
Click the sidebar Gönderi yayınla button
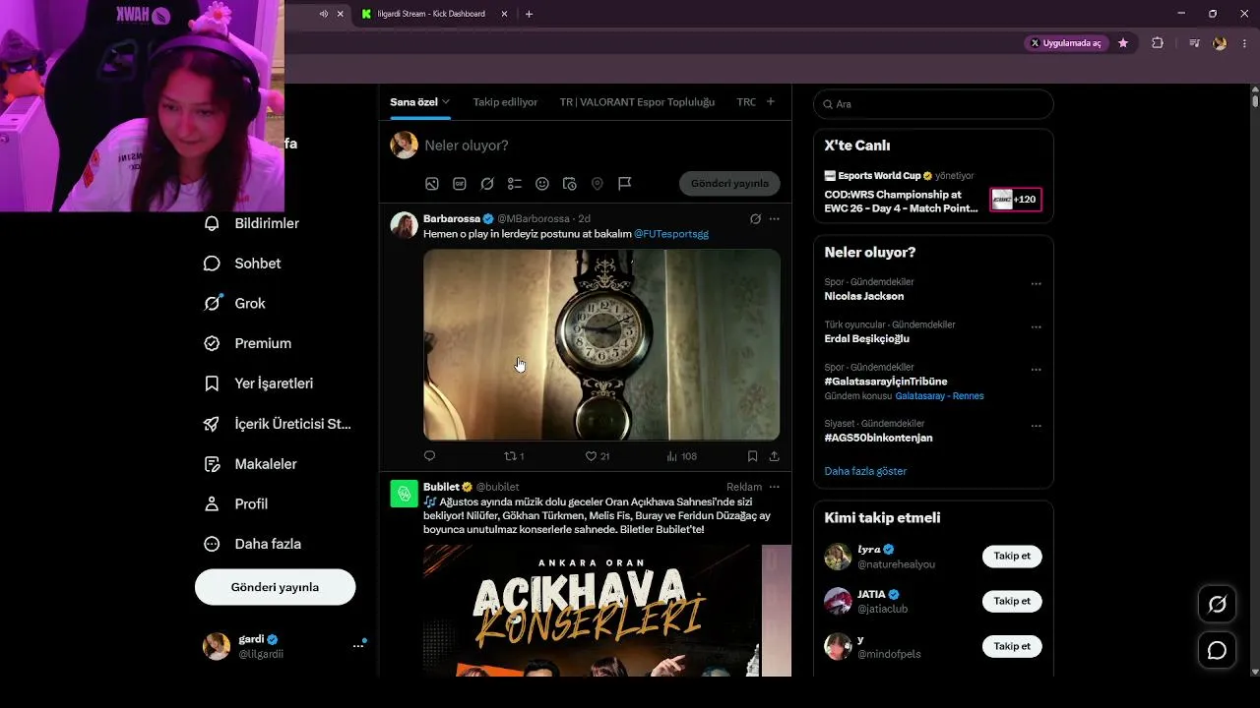pyautogui.click(x=275, y=587)
